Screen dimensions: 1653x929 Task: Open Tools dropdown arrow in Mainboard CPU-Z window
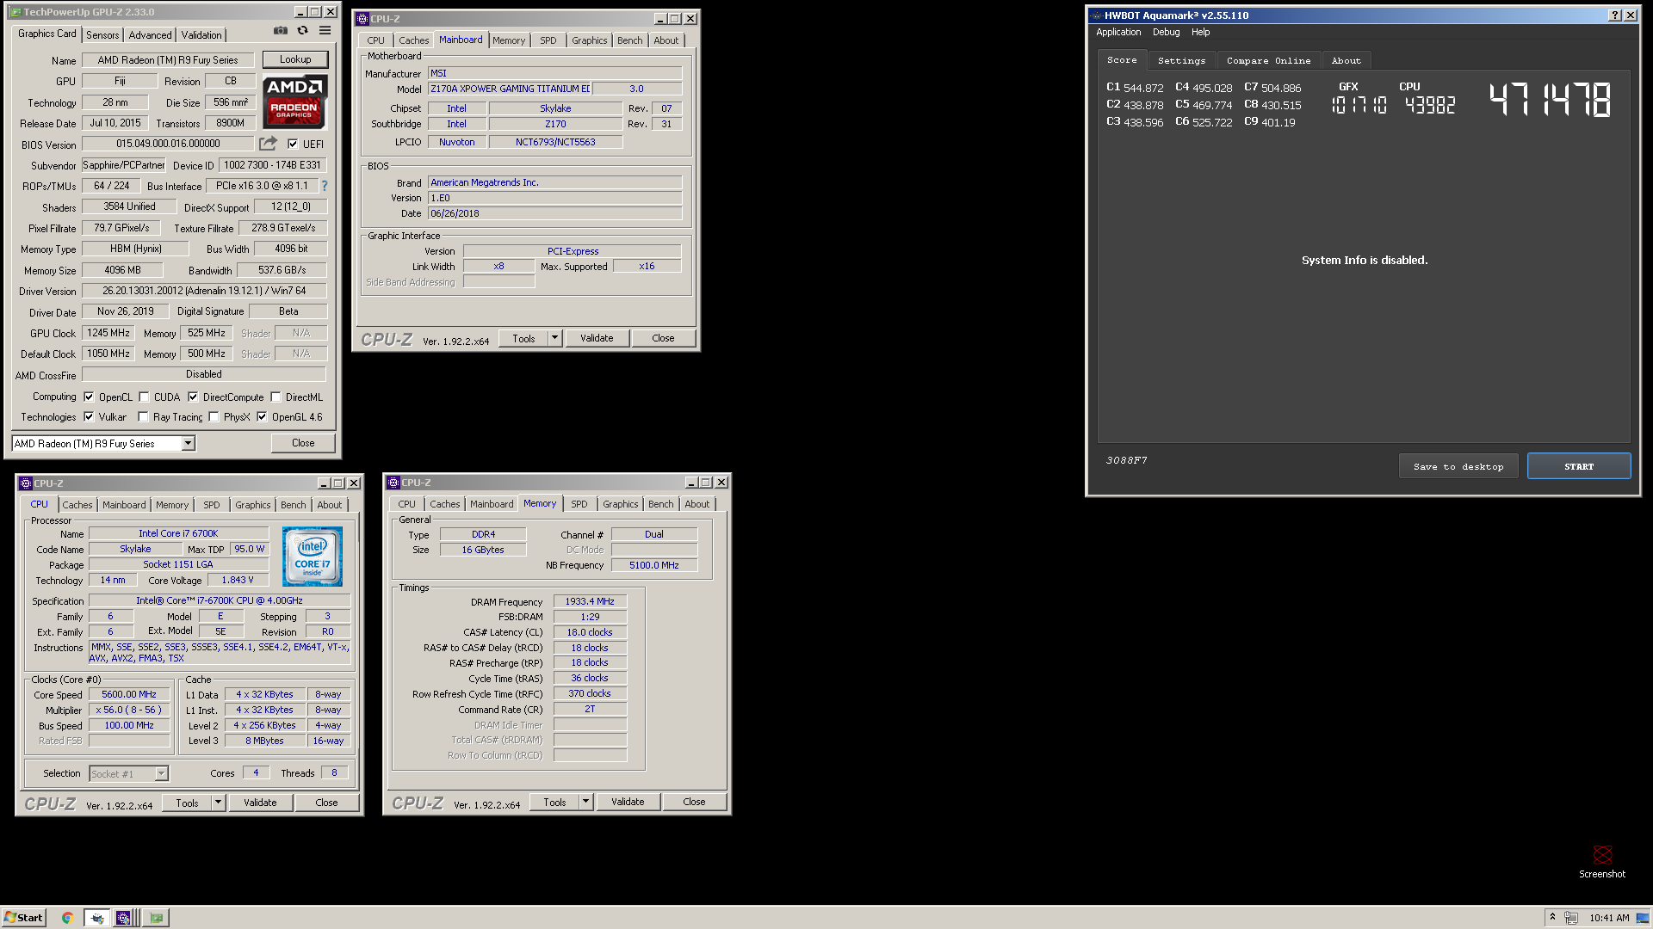tap(554, 338)
